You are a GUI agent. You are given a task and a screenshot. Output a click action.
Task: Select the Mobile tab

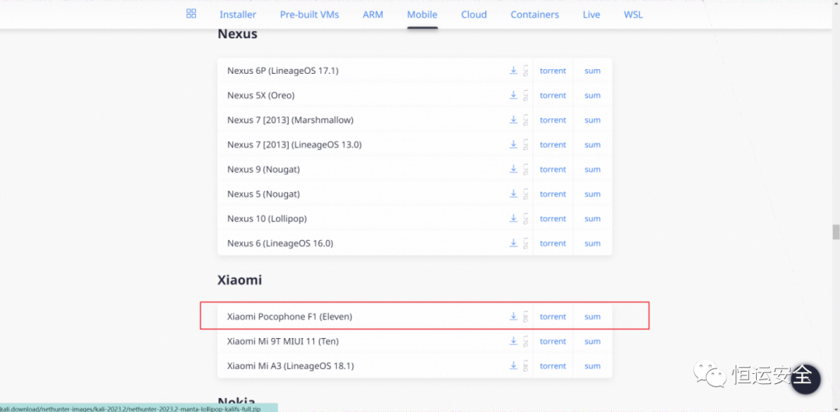click(422, 15)
